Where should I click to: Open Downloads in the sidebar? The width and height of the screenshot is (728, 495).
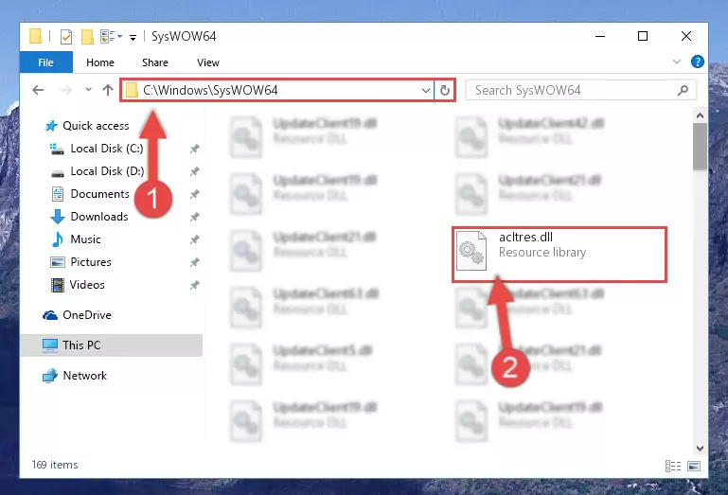point(89,217)
